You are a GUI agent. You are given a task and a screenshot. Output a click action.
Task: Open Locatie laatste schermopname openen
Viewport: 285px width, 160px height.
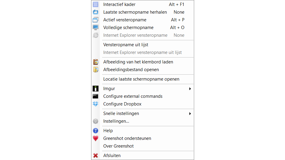pos(141,79)
